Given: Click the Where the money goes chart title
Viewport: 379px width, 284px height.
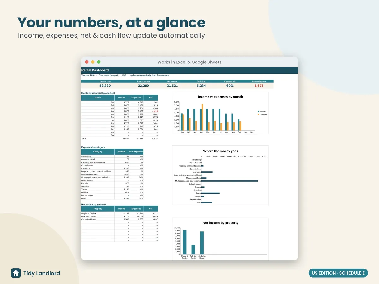Looking at the screenshot, I should [220, 151].
